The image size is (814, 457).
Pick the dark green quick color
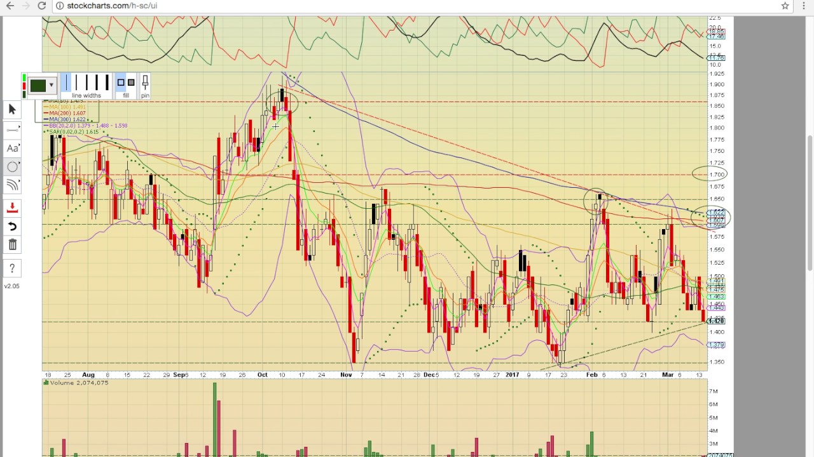click(x=24, y=93)
